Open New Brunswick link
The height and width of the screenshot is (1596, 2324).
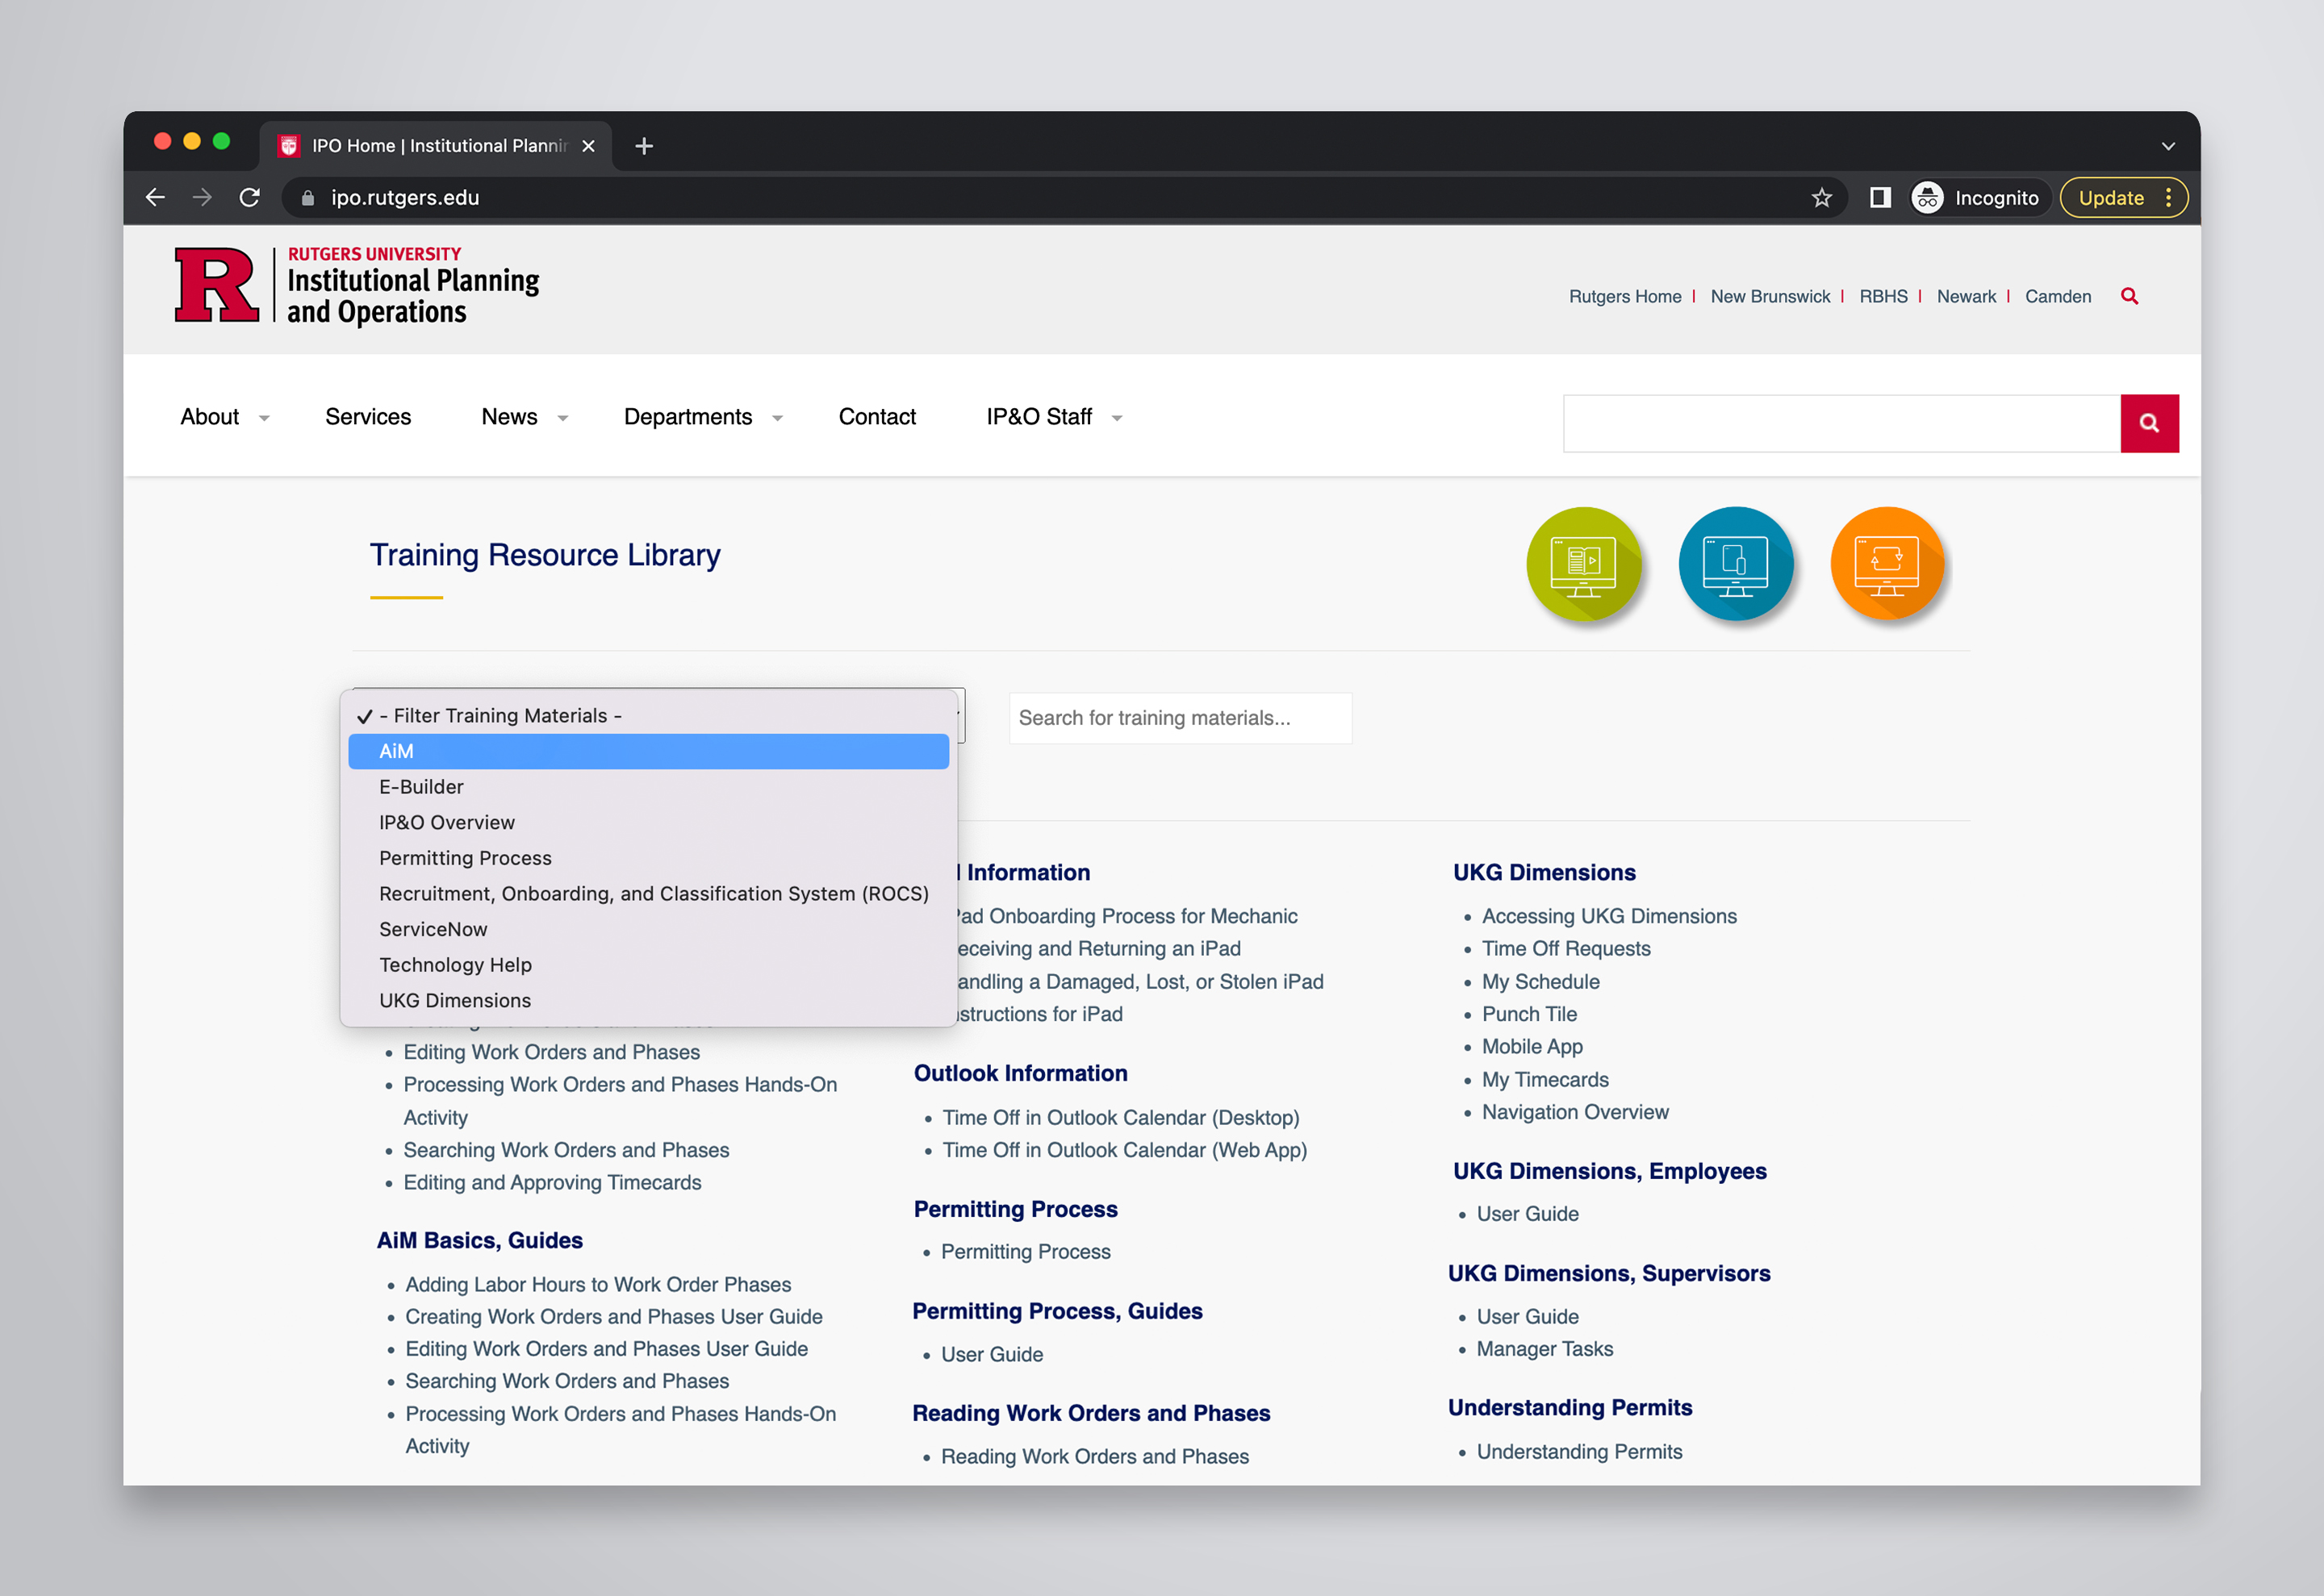[x=1770, y=297]
